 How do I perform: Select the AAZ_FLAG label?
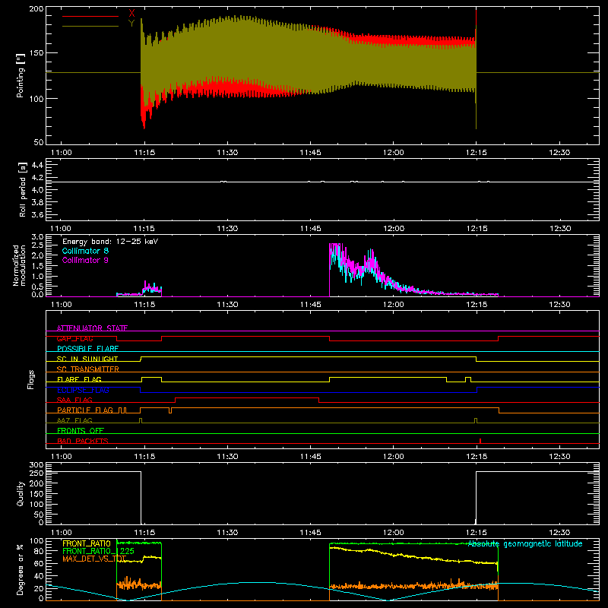point(74,420)
